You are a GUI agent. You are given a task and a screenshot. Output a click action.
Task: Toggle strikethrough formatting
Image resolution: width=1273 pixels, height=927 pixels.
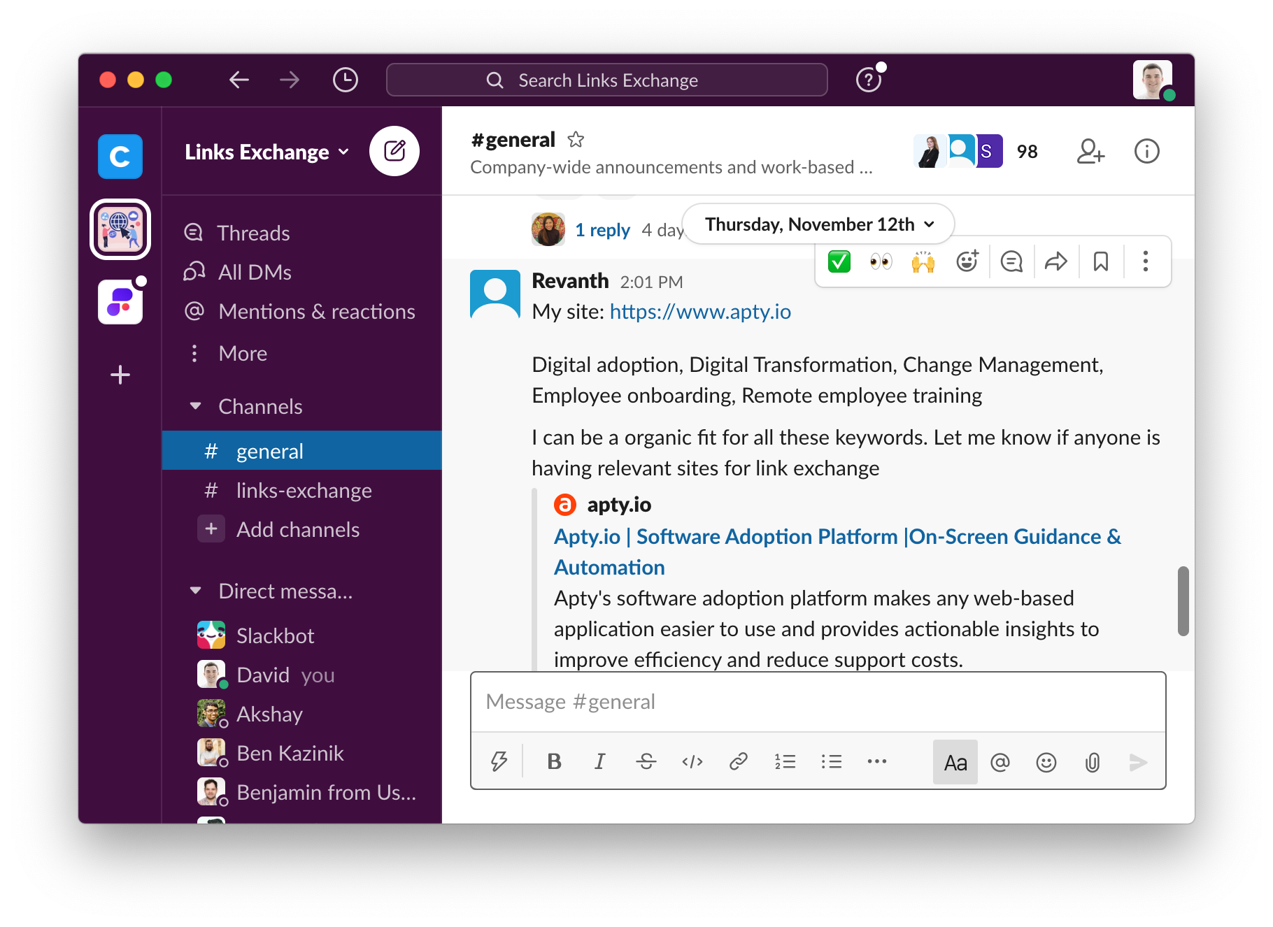[646, 761]
